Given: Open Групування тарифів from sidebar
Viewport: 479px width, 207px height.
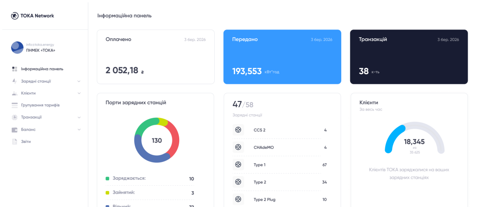Looking at the screenshot, I should pyautogui.click(x=35, y=106).
